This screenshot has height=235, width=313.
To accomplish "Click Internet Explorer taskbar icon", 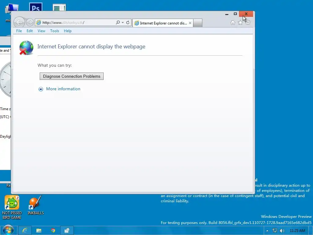I will pyautogui.click(x=25, y=231).
